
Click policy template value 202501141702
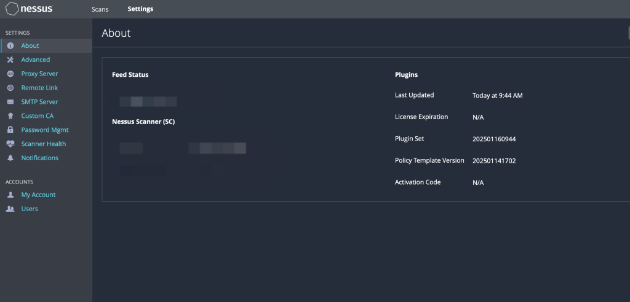click(x=494, y=161)
